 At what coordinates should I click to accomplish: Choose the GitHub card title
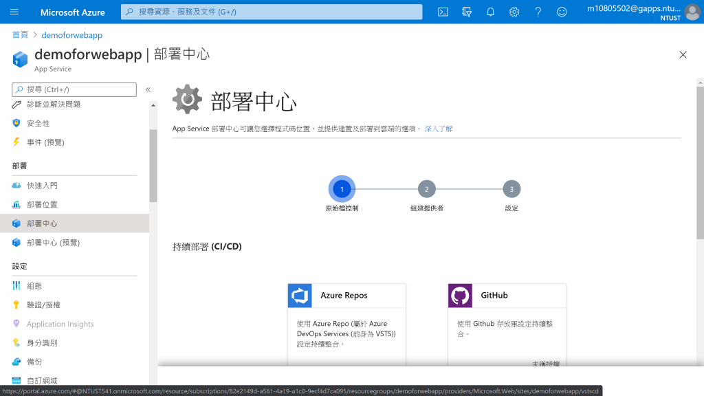(x=494, y=295)
